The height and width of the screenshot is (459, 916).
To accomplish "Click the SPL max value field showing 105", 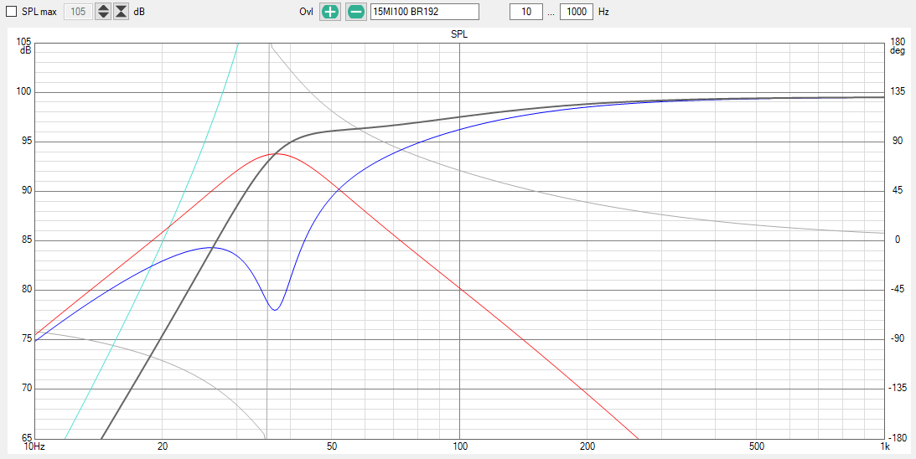I will [x=78, y=12].
